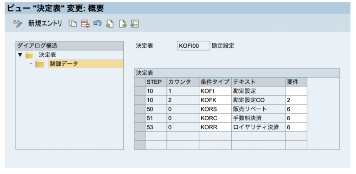Image resolution: width=356 pixels, height=174 pixels.
Task: Click the テキスト column header
Action: coord(258,82)
